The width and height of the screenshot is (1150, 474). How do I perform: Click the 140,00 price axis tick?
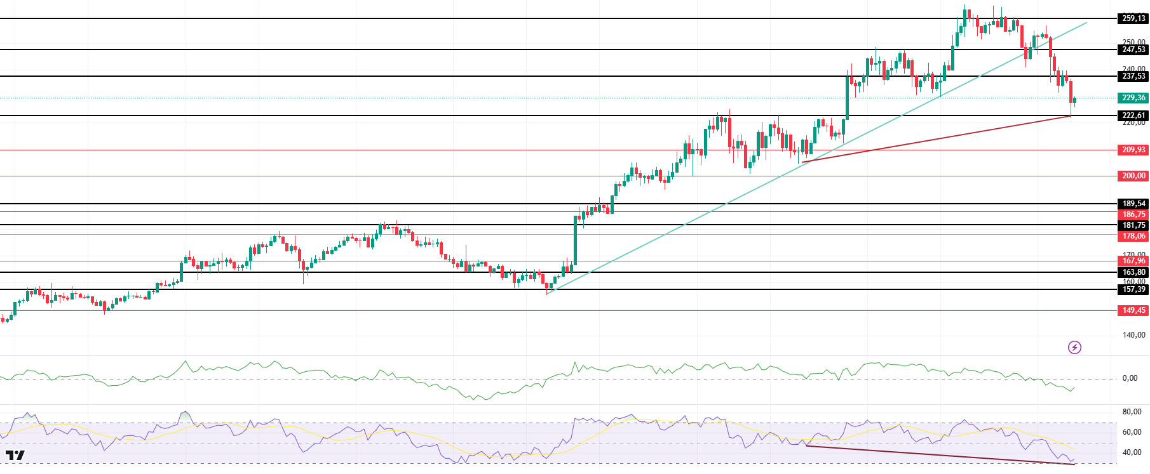[x=1133, y=335]
